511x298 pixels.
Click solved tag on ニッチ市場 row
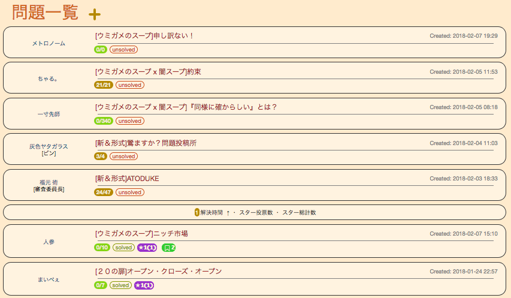123,248
